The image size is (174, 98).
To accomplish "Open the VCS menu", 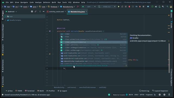I will tap(70, 2).
